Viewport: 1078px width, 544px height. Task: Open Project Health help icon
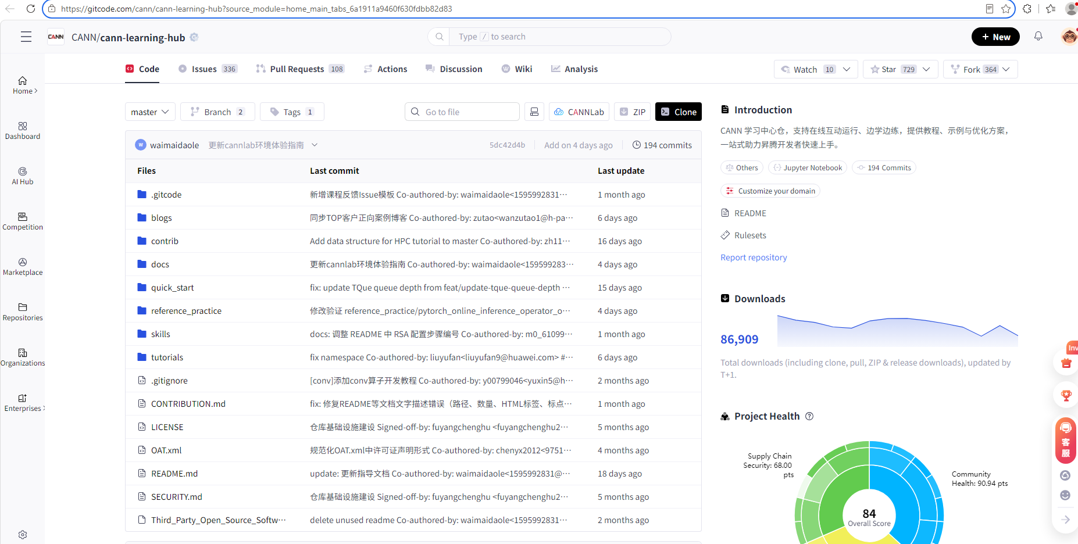tap(809, 416)
